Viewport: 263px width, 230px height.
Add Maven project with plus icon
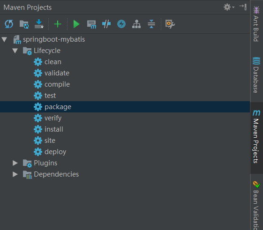pyautogui.click(x=58, y=24)
